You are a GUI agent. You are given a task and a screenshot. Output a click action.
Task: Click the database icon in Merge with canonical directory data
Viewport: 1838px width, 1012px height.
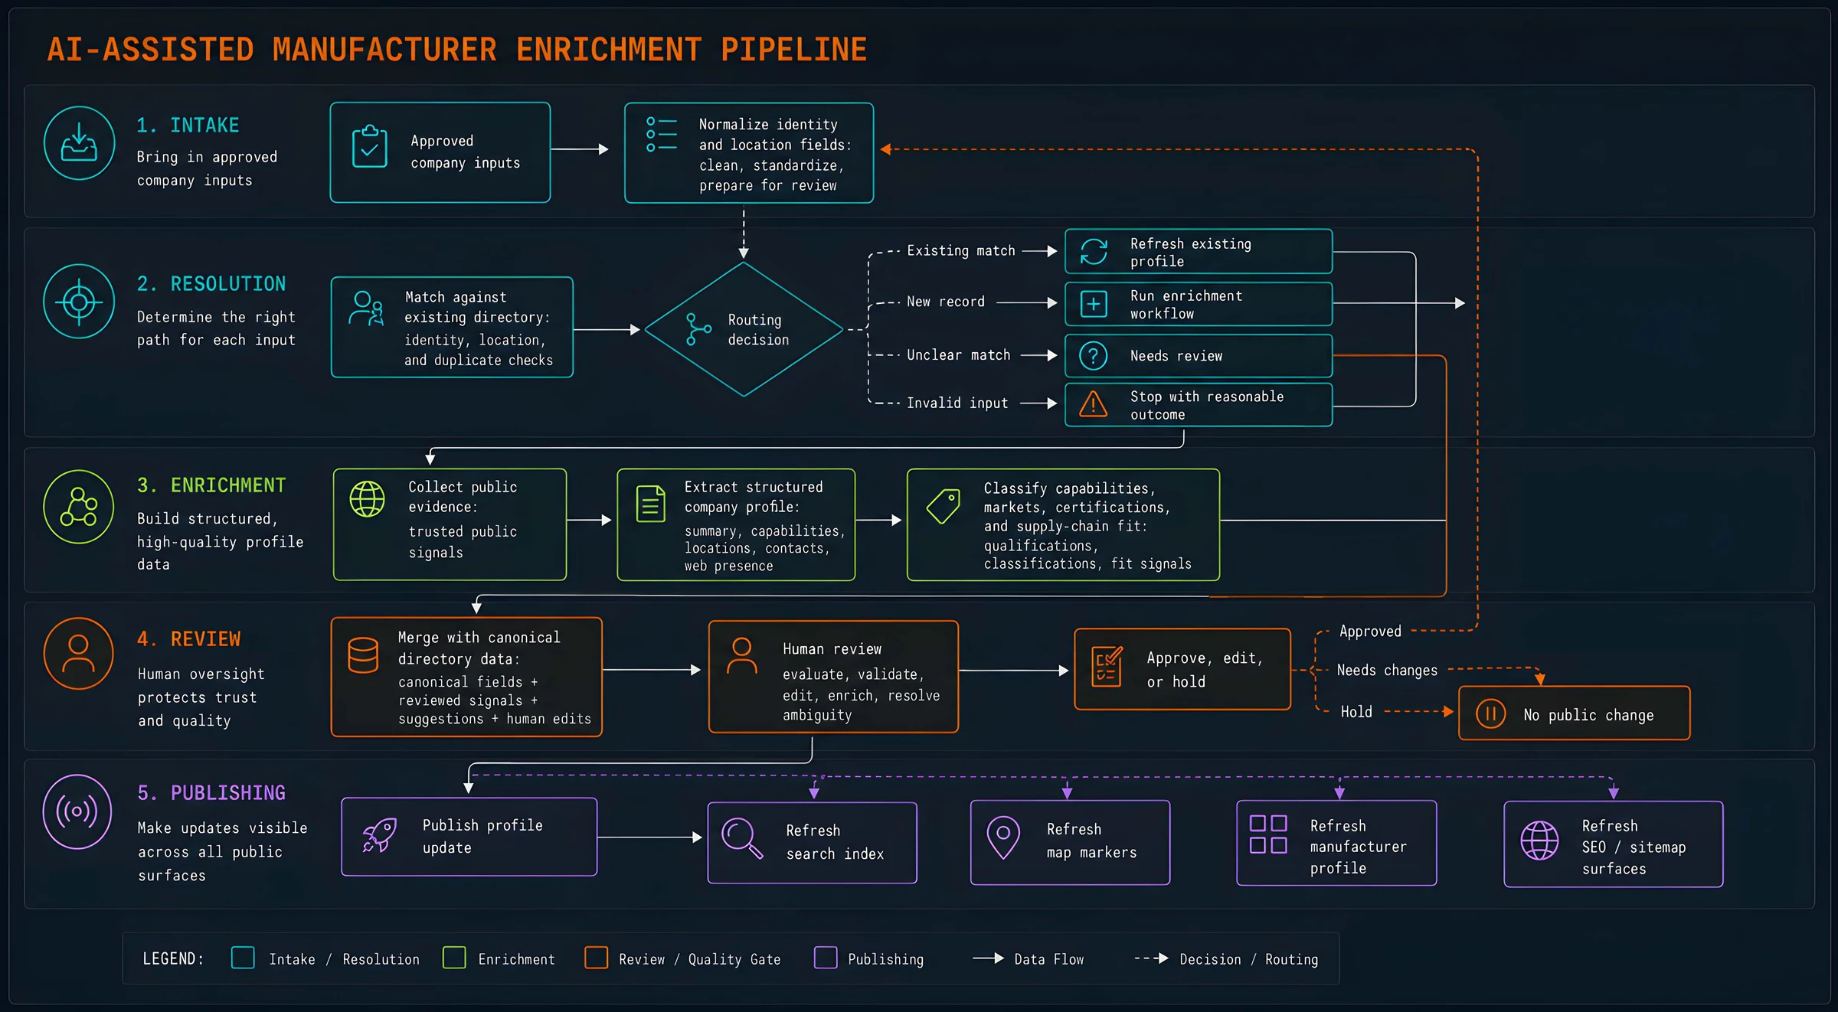coord(363,655)
